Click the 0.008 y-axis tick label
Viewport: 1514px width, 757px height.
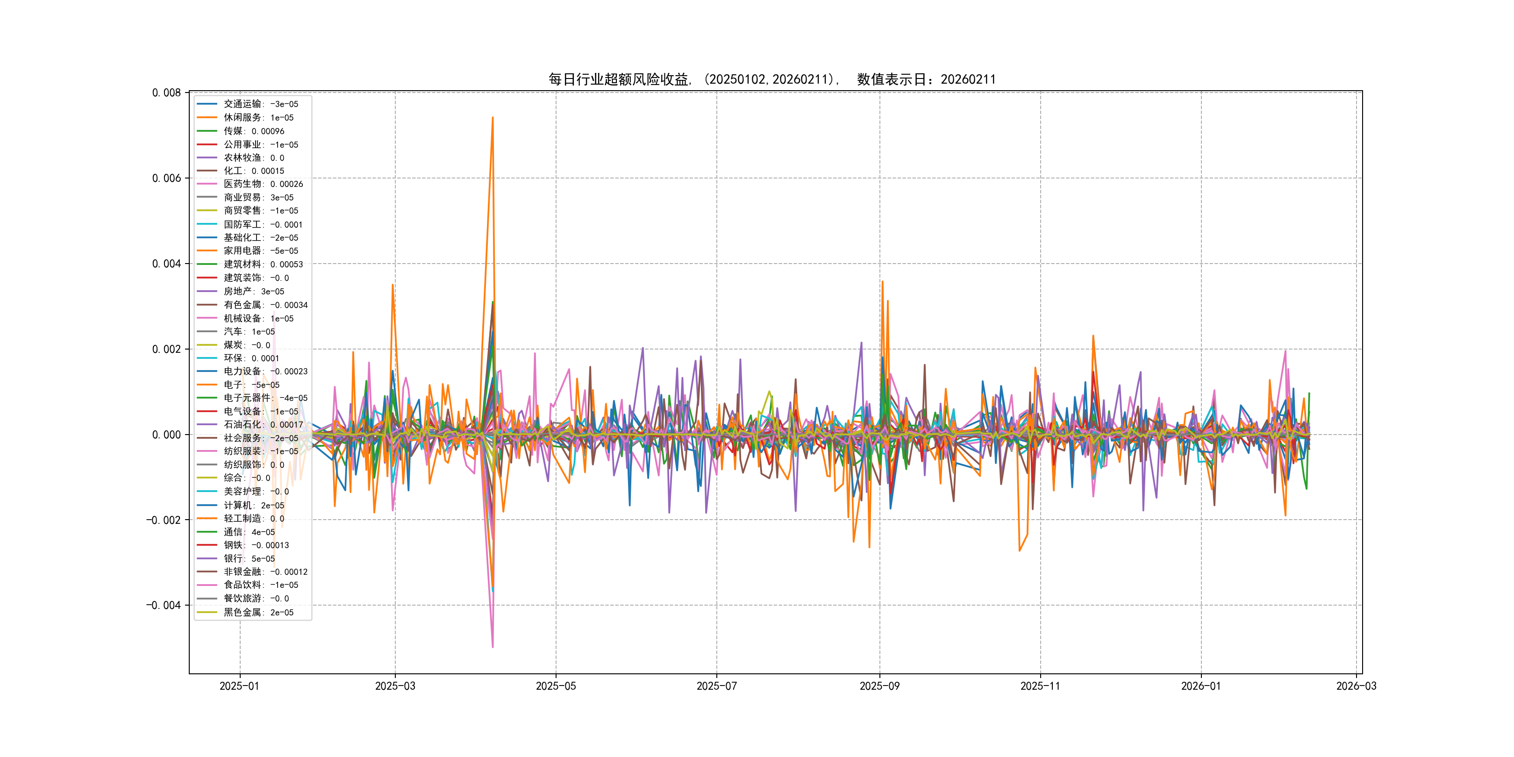tap(166, 93)
